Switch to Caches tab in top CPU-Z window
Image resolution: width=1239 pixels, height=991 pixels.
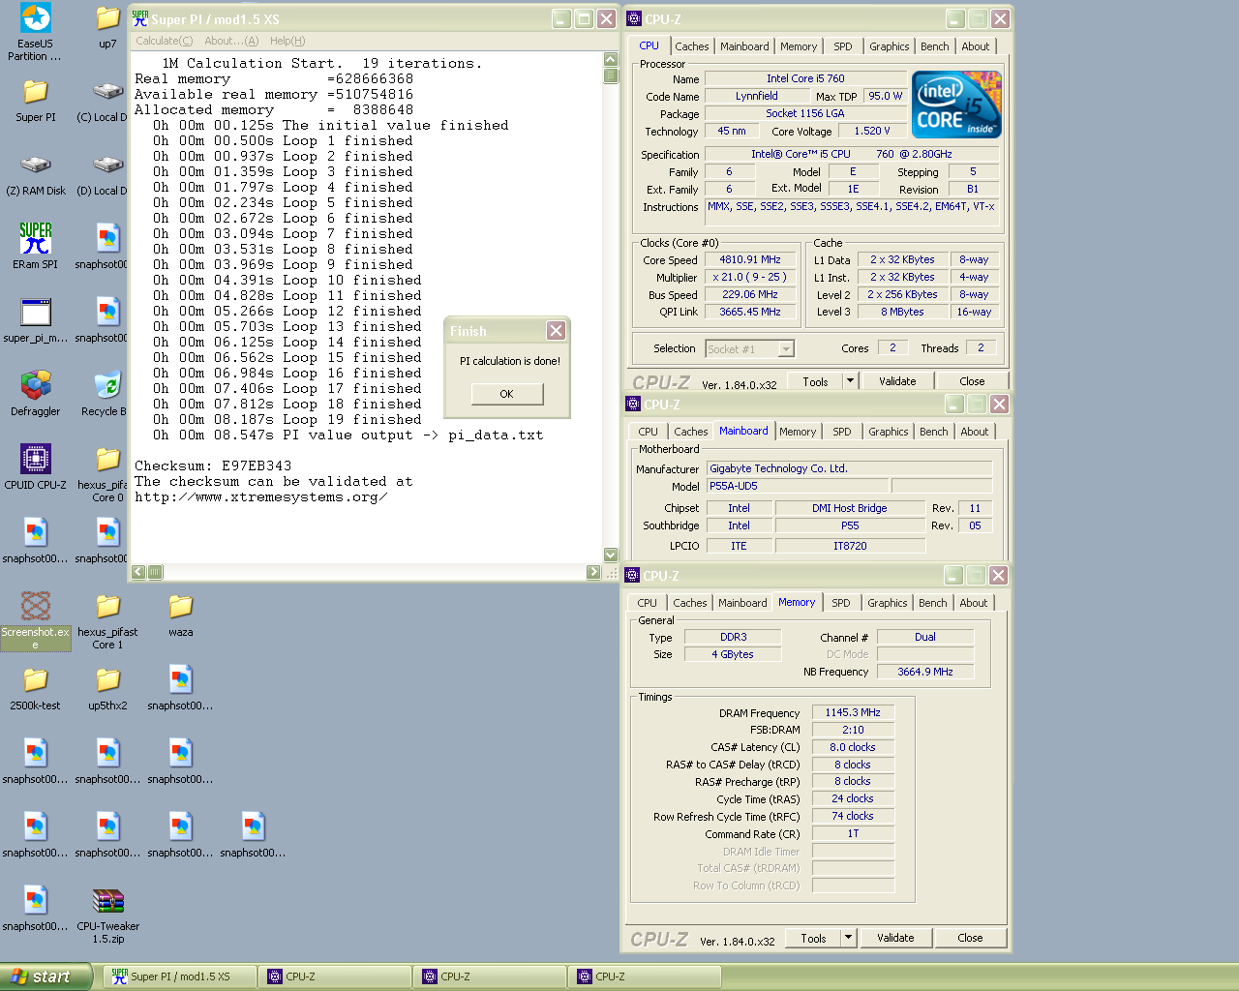point(692,46)
